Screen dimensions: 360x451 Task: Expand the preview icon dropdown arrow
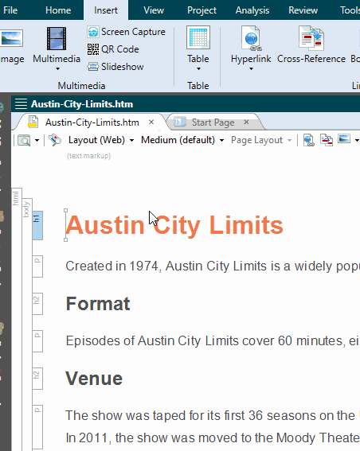click(x=37, y=140)
